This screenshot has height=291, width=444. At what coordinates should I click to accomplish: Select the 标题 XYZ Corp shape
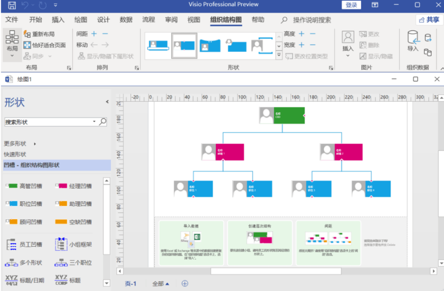pos(68,280)
